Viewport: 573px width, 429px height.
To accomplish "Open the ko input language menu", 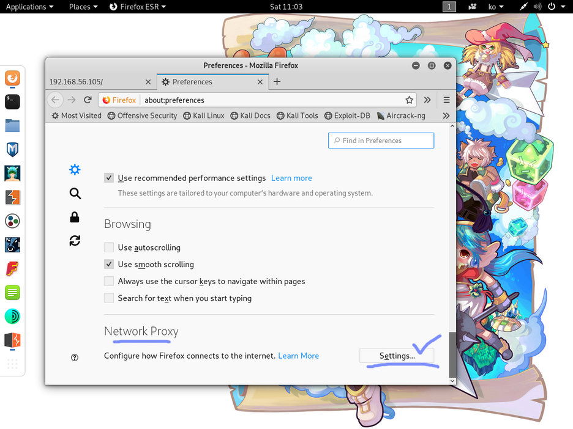I will coord(496,7).
